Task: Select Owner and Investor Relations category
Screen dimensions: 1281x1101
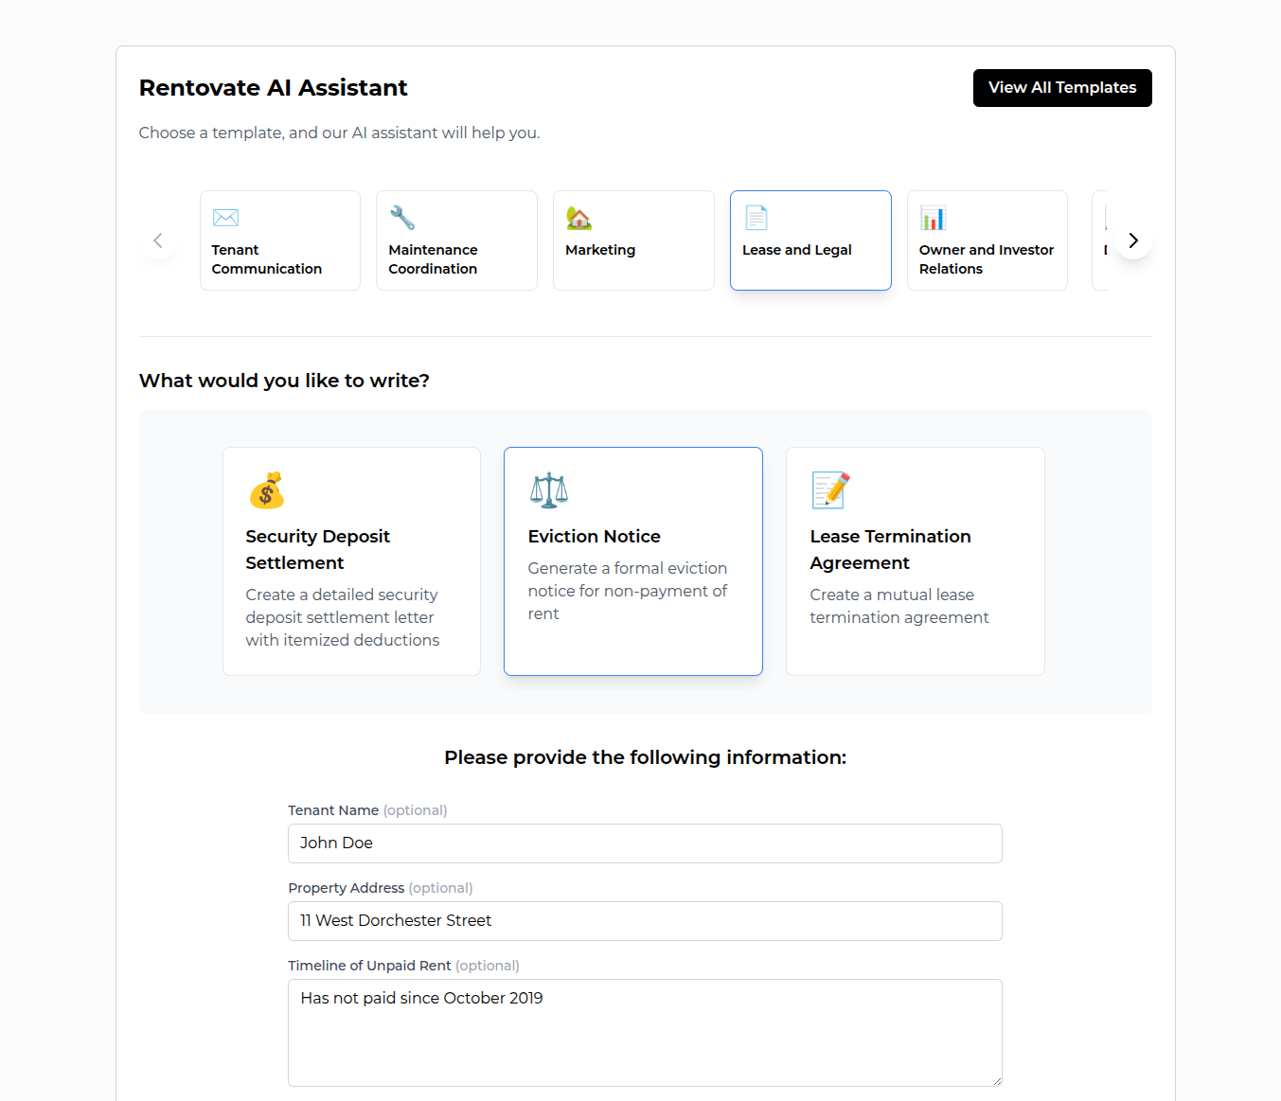Action: [987, 240]
